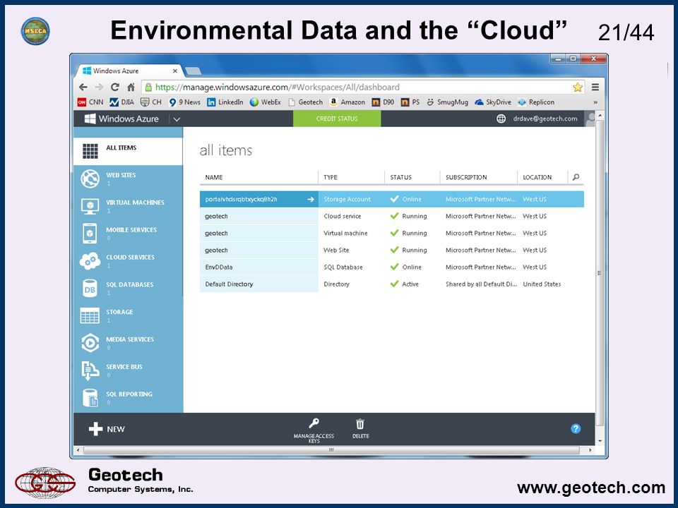
Task: Open the Chrome hamburger menu
Action: 595,87
